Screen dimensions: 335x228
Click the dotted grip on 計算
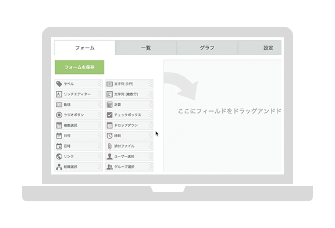(150, 105)
